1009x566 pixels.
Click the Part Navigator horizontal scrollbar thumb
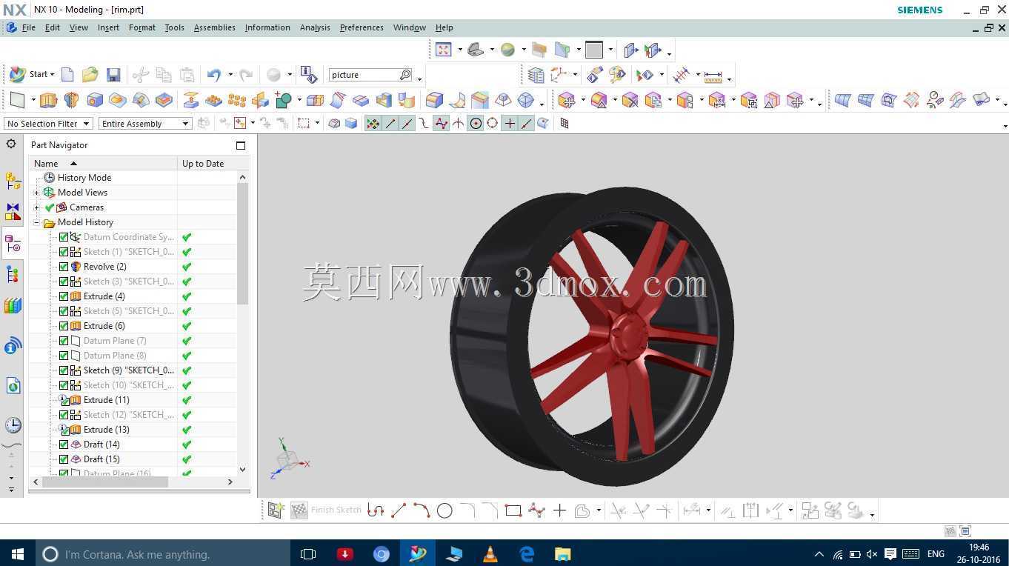[105, 482]
